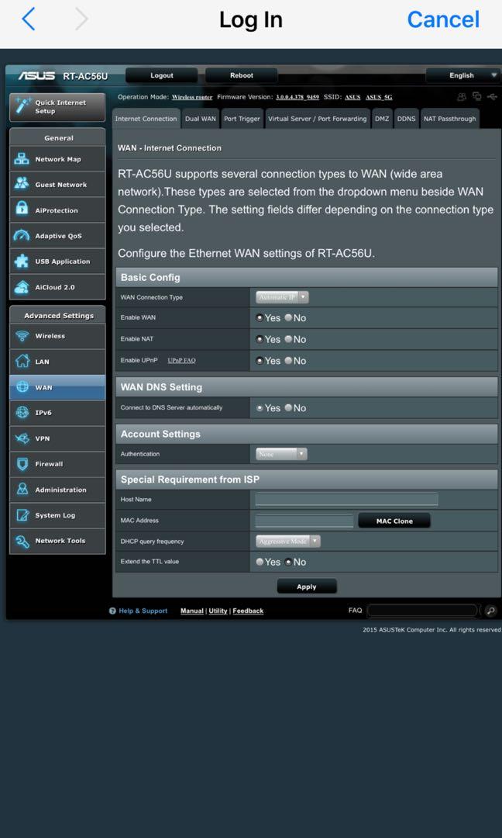Open the Feedback link in footer

248,611
